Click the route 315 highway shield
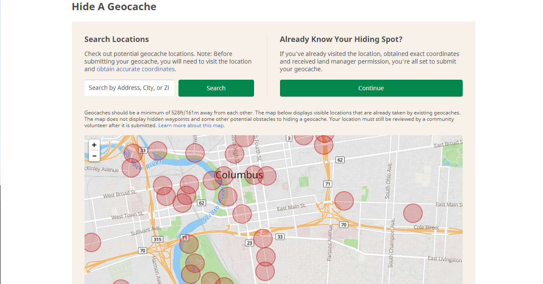The height and width of the screenshot is (284, 543). (157, 239)
